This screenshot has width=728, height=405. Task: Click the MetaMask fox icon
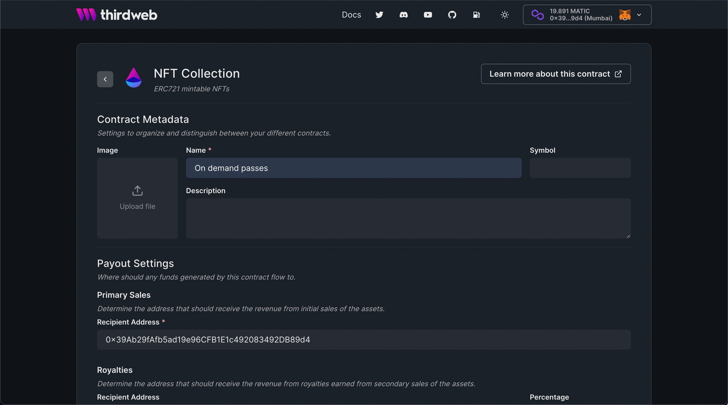coord(625,15)
